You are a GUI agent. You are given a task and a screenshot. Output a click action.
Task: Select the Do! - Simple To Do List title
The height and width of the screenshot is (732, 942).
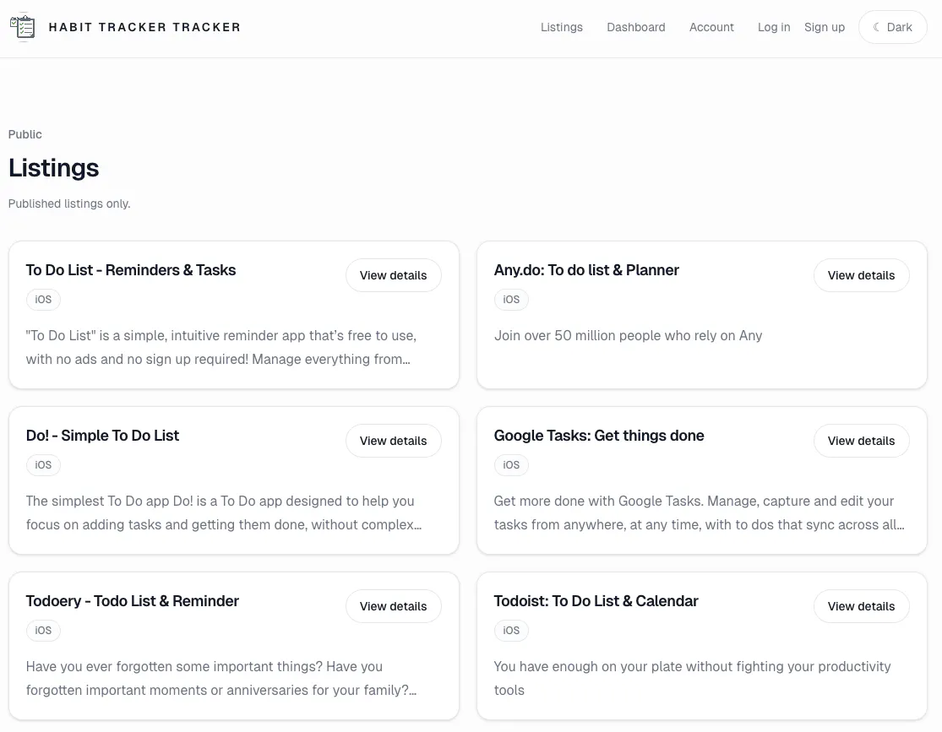point(102,436)
